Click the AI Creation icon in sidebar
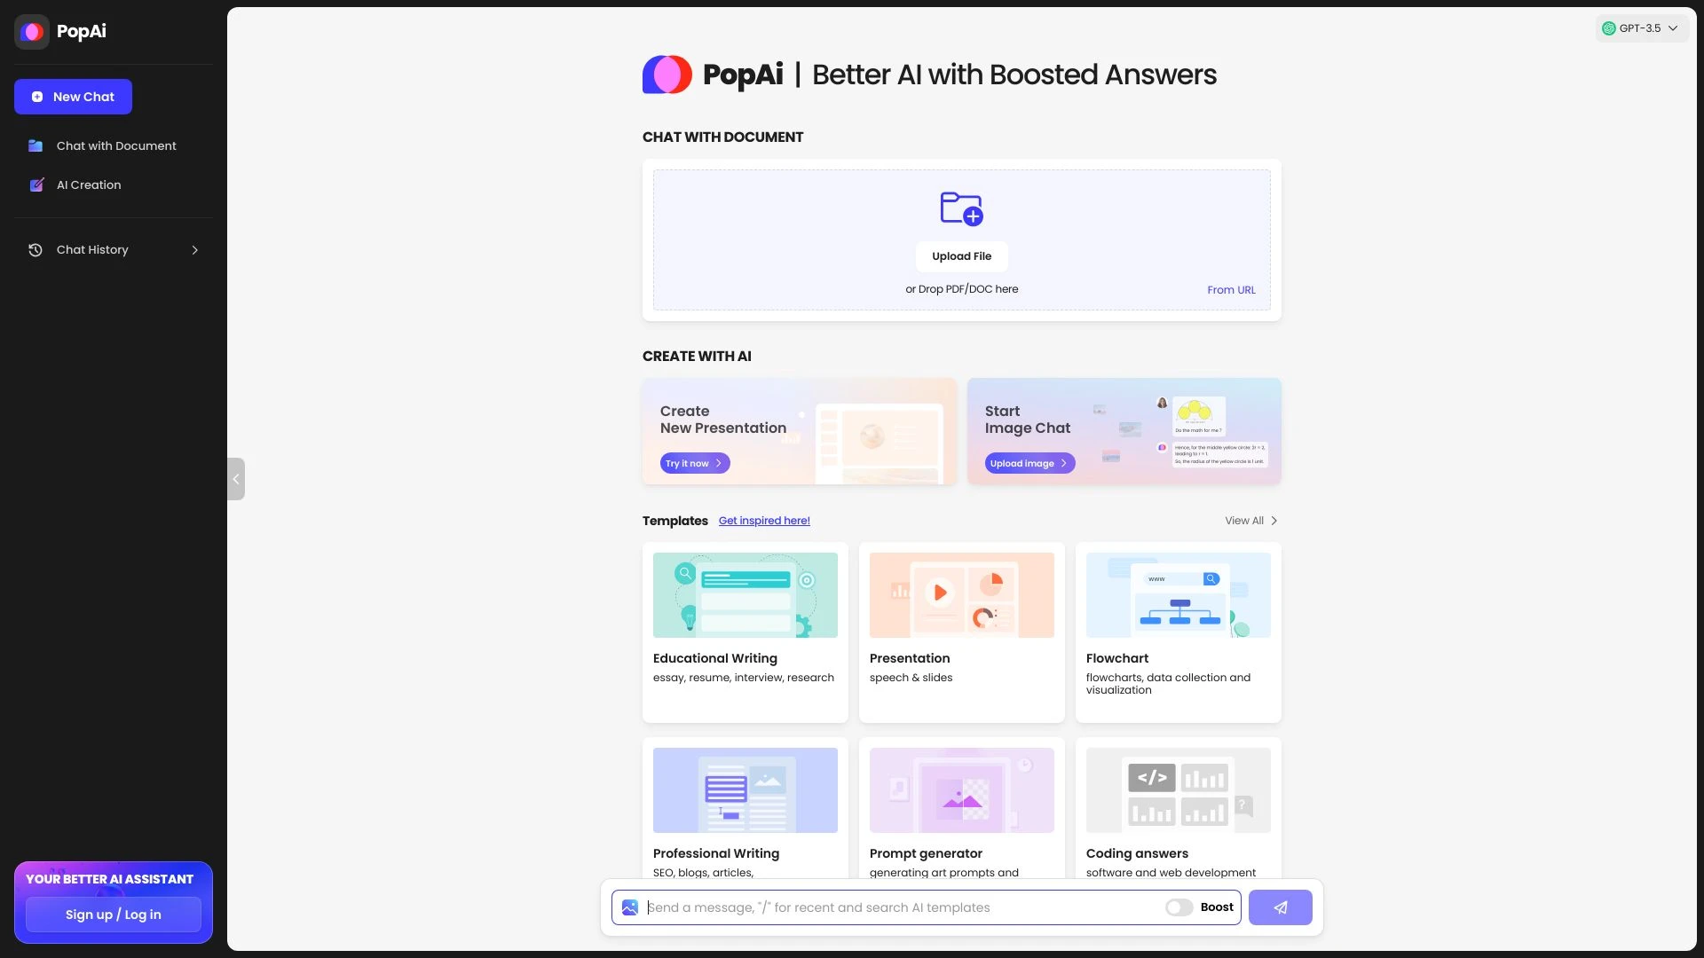Image resolution: width=1704 pixels, height=958 pixels. (36, 185)
